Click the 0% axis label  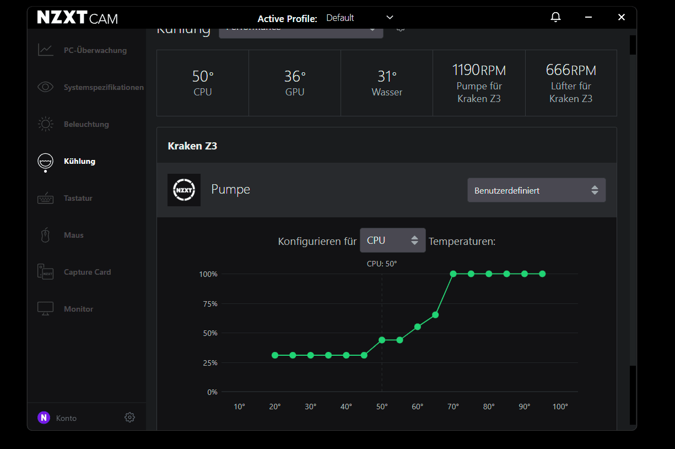[x=212, y=392]
